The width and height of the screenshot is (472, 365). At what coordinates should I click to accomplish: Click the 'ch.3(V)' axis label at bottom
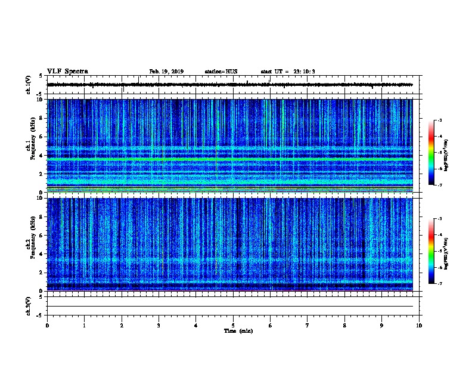pyautogui.click(x=29, y=307)
